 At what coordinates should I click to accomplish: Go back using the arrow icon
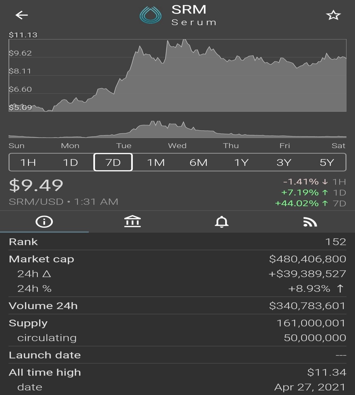click(22, 15)
